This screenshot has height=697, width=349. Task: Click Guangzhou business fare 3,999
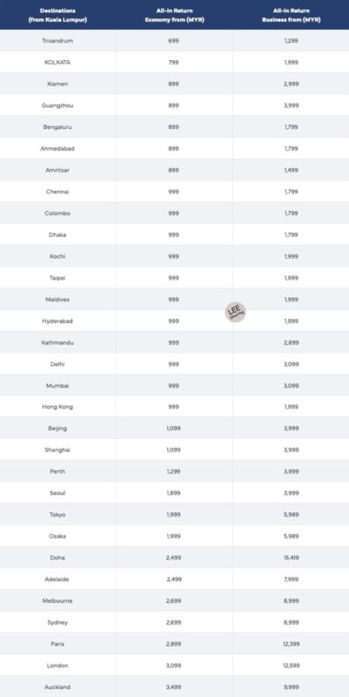coord(292,105)
